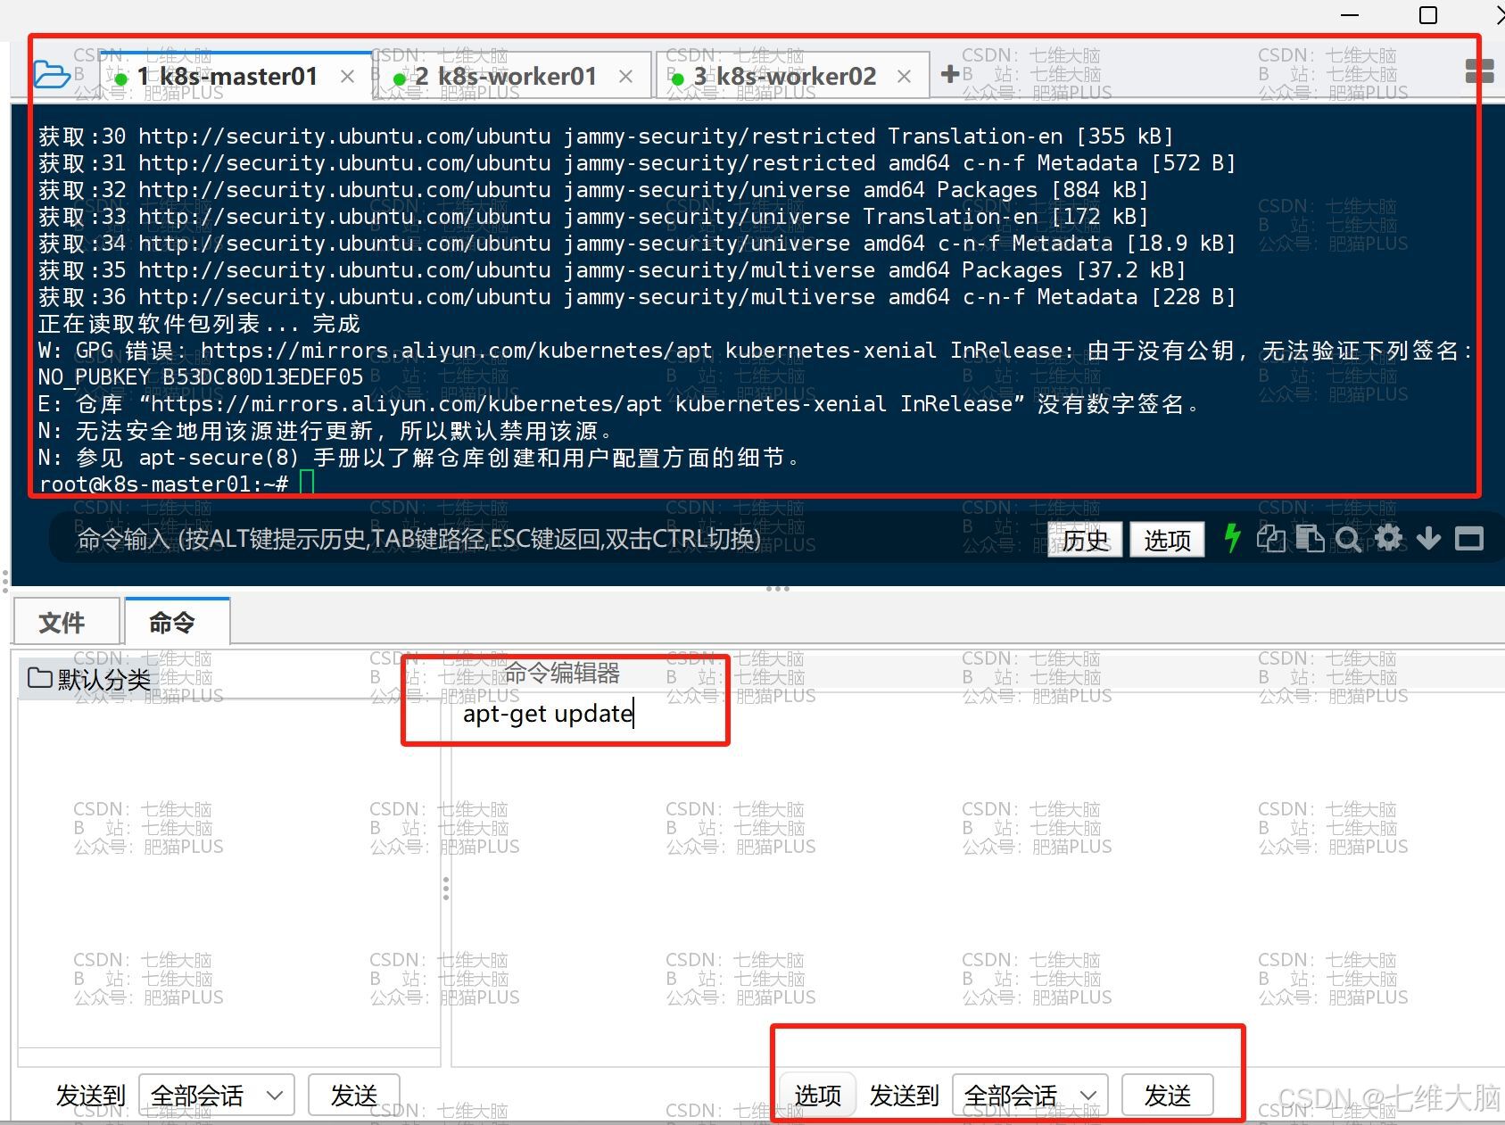This screenshot has height=1125, width=1505.
Task: Open terminal search with magnifier icon
Action: tap(1349, 539)
